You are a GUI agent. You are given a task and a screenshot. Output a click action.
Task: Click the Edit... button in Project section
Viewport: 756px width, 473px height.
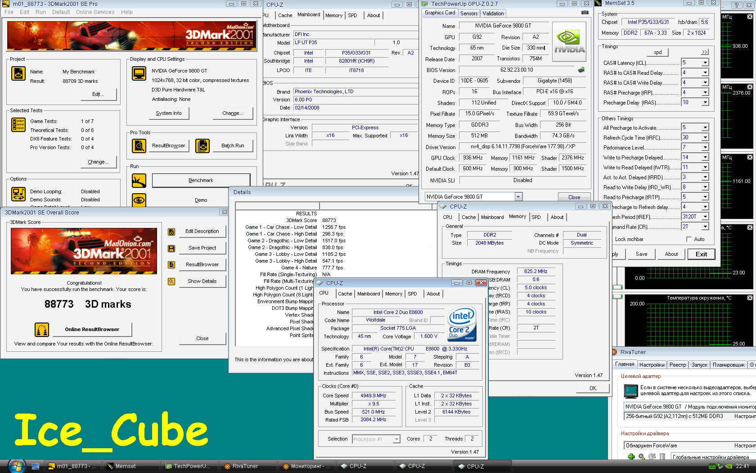(x=98, y=94)
